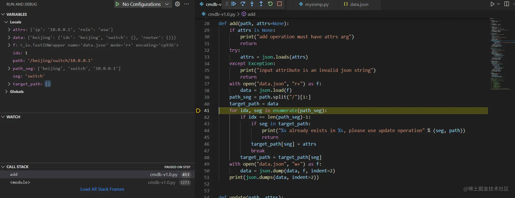Switch to the data.json tab
515x198 pixels.
point(356,4)
